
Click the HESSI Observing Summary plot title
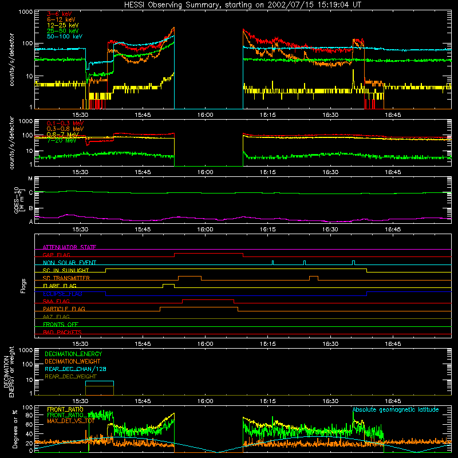(242, 5)
